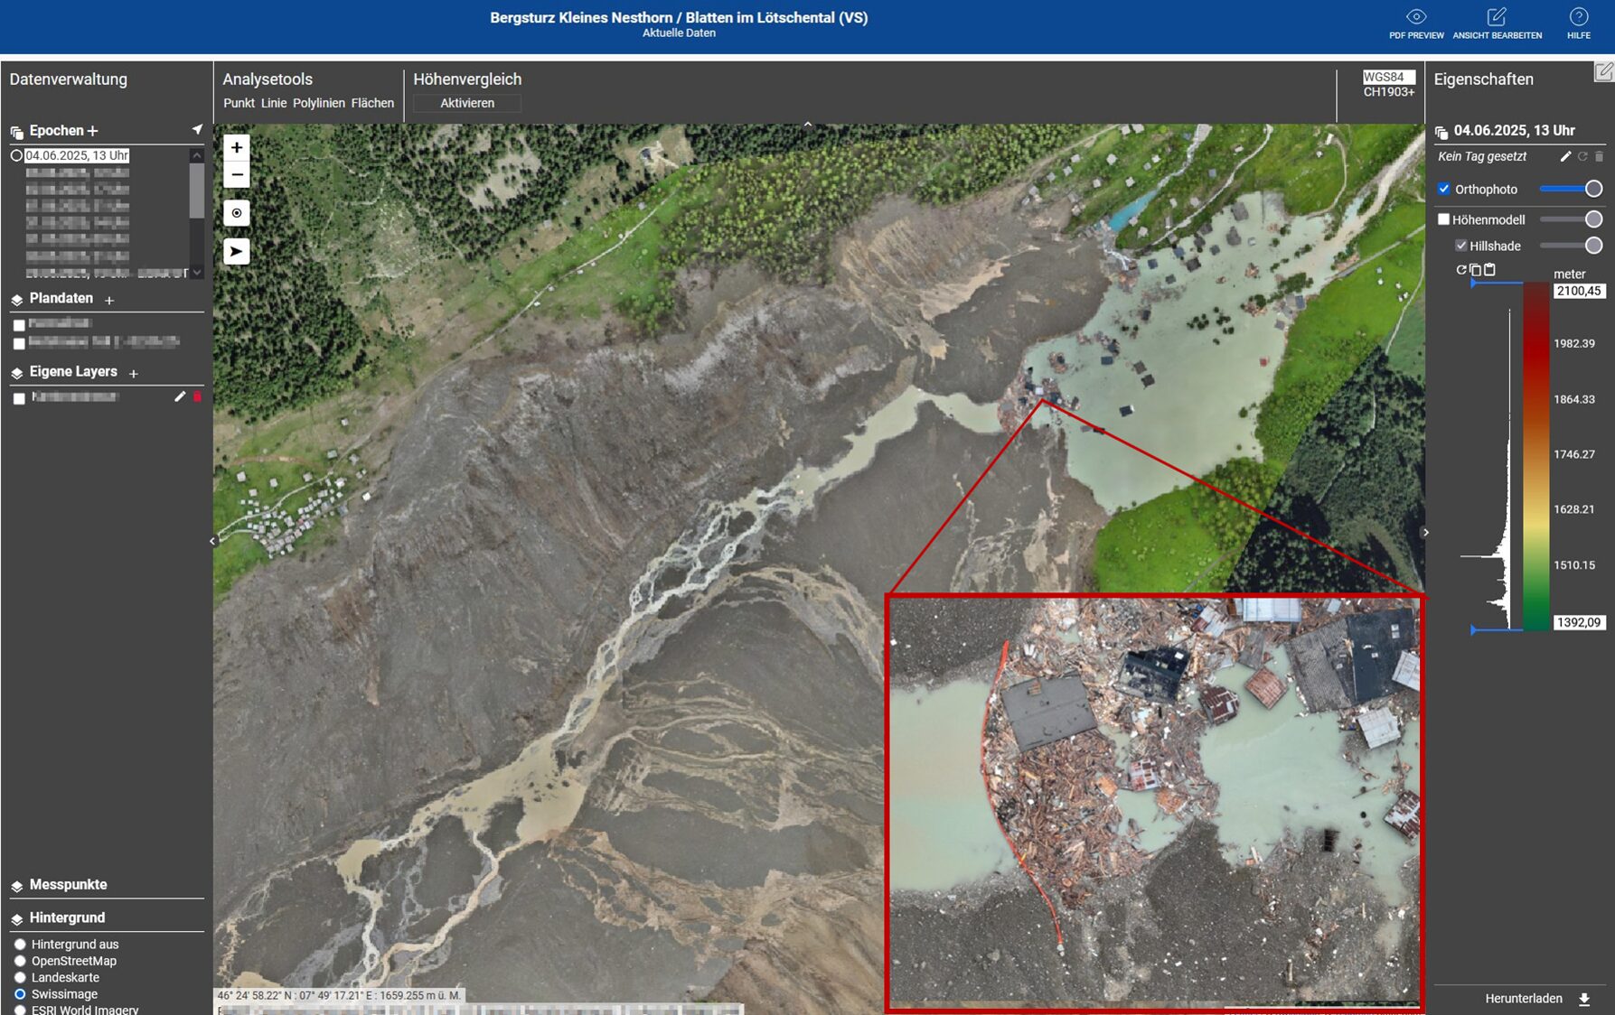Click the navigation arrow map button

[x=237, y=251]
